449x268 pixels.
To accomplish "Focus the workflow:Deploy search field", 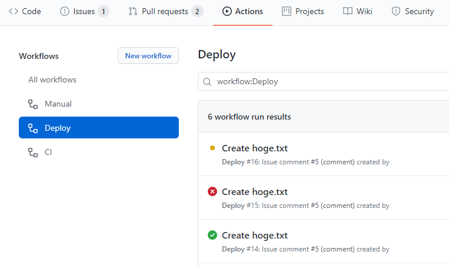I will (324, 81).
